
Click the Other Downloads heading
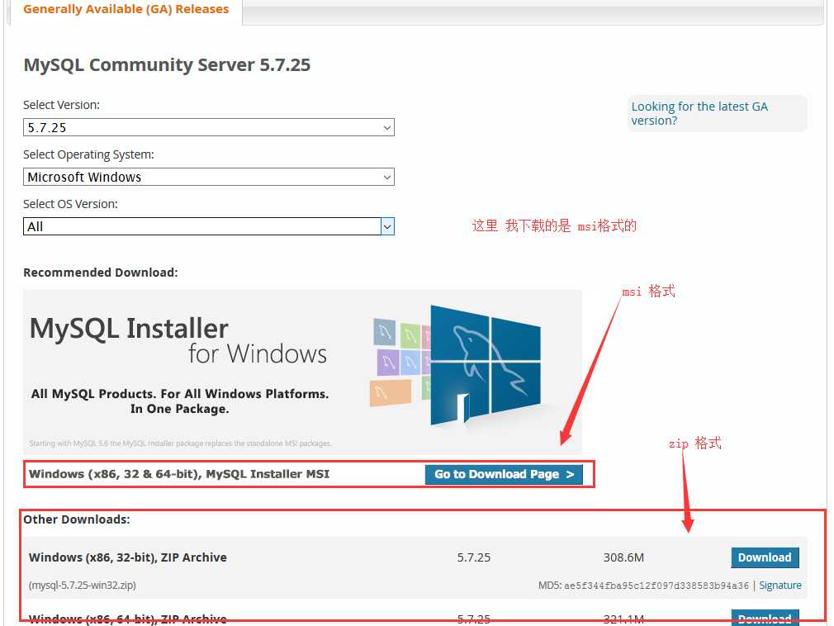tap(77, 519)
